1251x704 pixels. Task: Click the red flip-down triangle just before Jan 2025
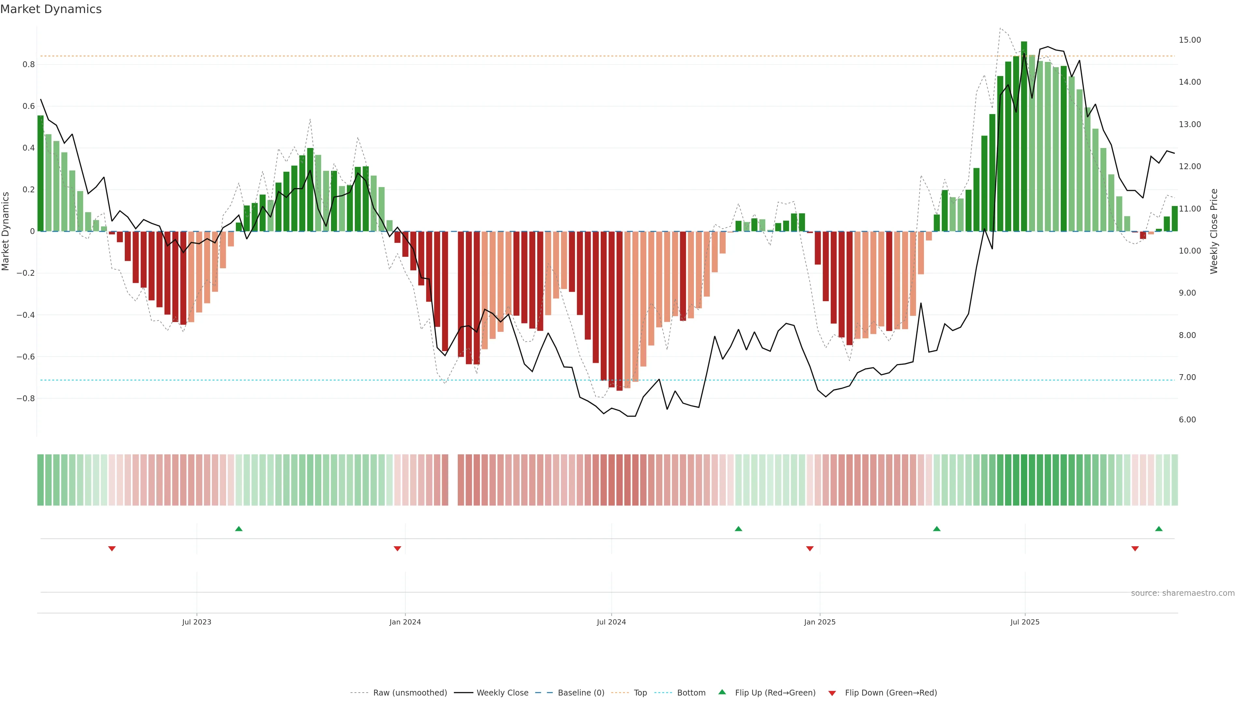(x=810, y=549)
